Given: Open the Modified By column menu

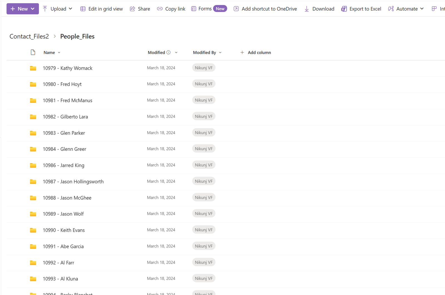Looking at the screenshot, I should 220,52.
